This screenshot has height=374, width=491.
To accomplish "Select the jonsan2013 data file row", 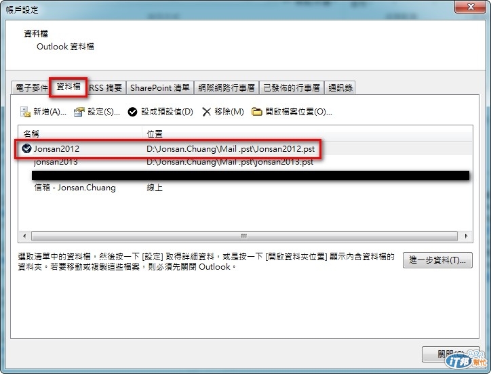I will click(245, 162).
